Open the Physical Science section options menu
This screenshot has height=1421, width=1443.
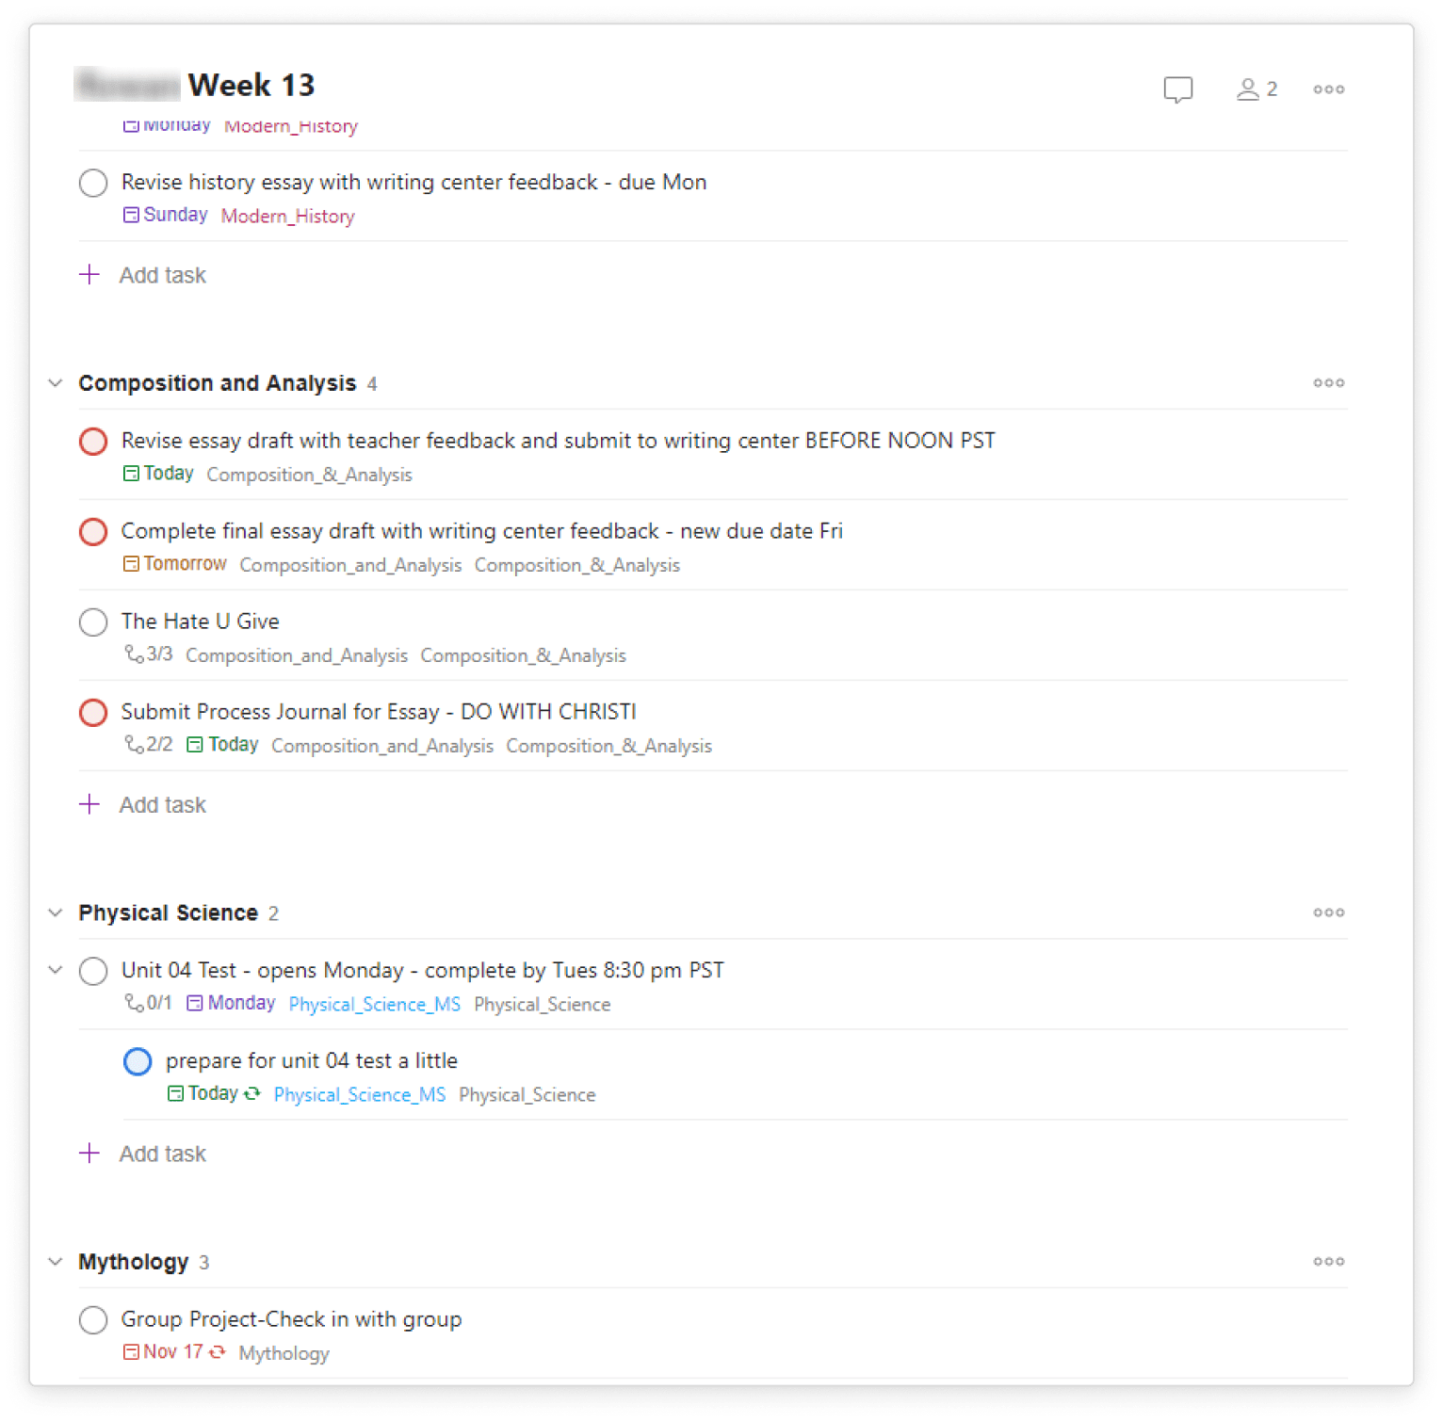[1328, 912]
